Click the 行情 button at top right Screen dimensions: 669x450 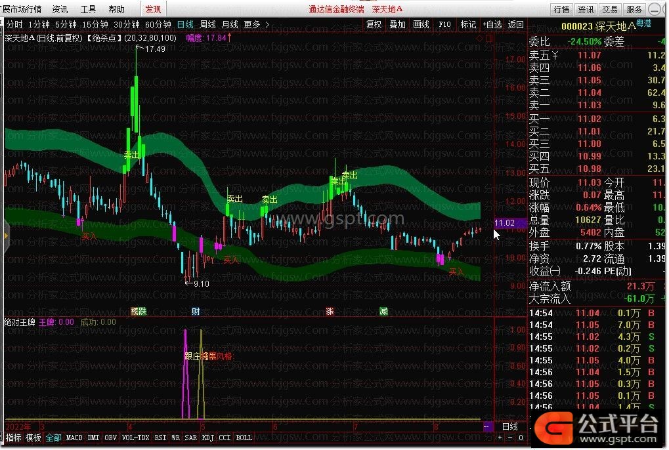click(x=561, y=9)
